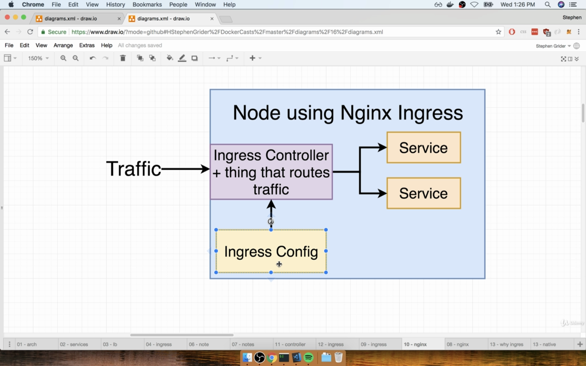Open the draw.io Help menu
The image size is (586, 366).
(x=107, y=45)
